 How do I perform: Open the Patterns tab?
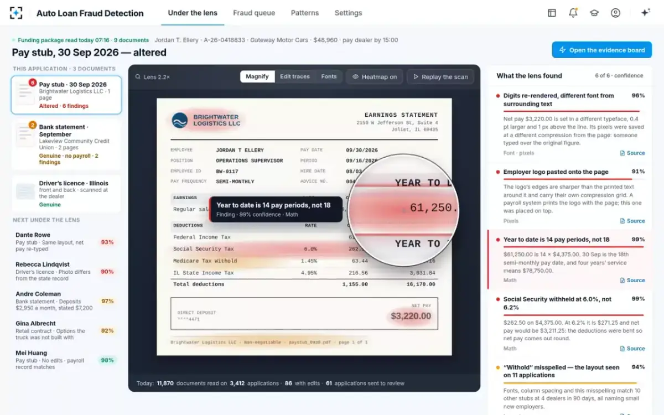click(305, 13)
